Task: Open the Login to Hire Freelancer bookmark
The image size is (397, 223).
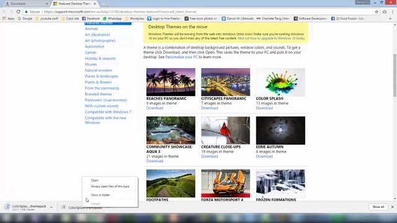Action: pos(164,19)
